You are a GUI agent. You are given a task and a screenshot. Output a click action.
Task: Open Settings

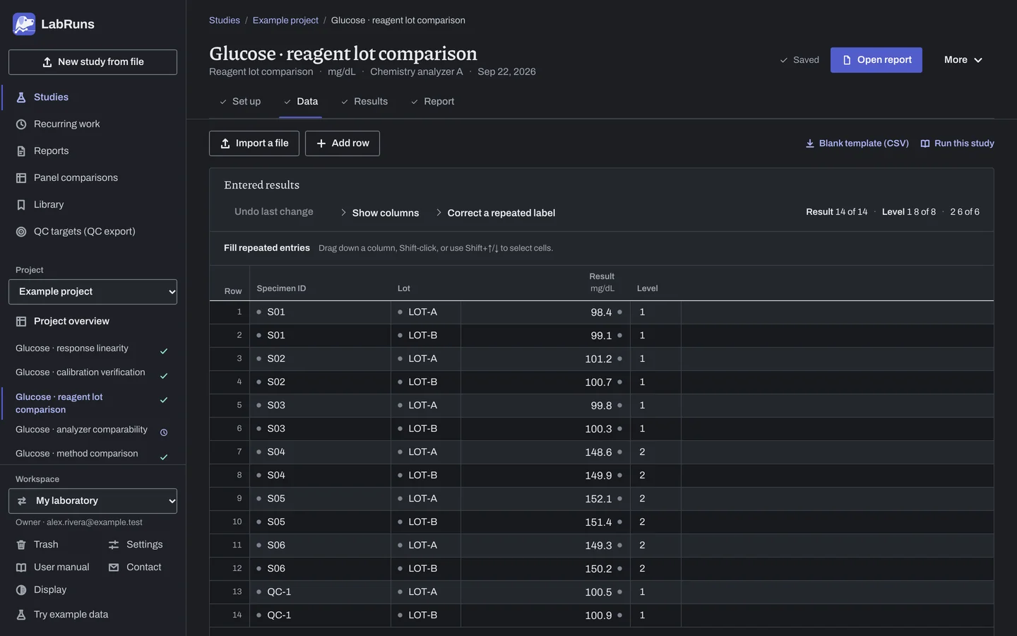[136, 545]
